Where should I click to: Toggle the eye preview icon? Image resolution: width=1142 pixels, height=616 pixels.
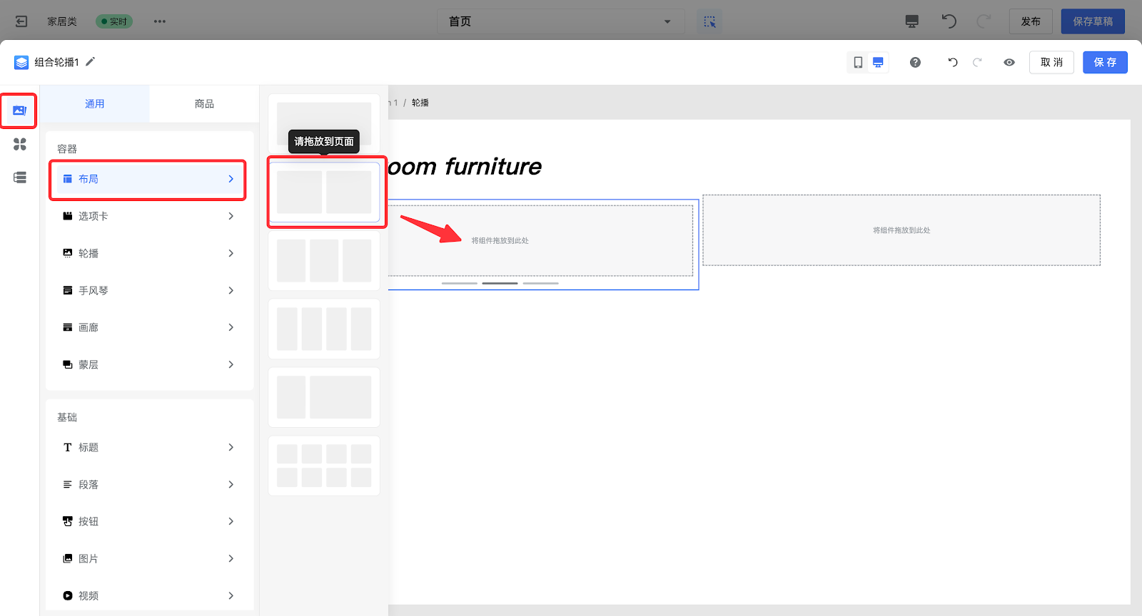[x=1009, y=63]
